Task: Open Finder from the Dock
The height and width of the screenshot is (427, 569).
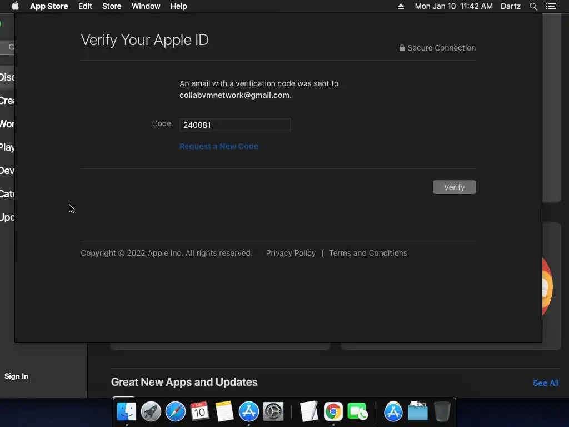Action: pos(127,412)
